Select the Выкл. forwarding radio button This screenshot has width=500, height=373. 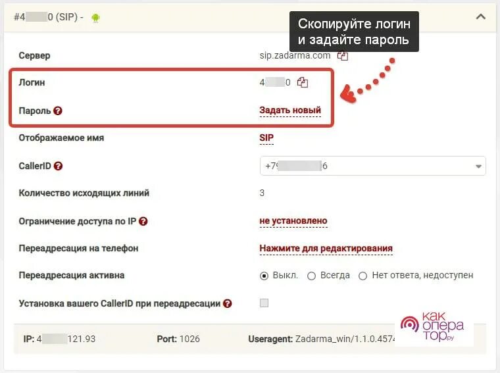[264, 276]
